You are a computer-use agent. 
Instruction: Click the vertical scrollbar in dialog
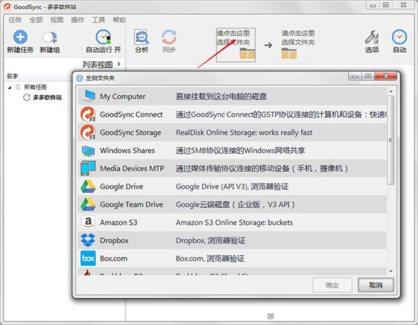click(390, 139)
